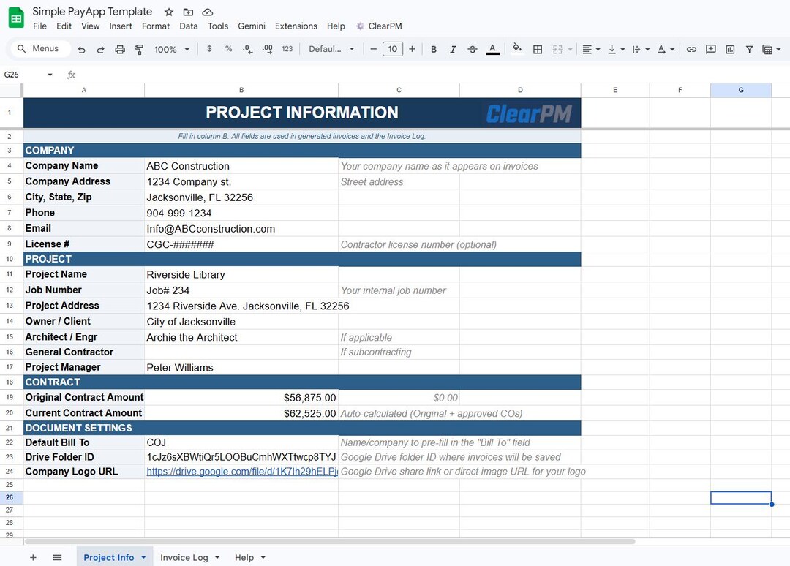
Task: Decrease decimal places icon
Action: [x=247, y=49]
